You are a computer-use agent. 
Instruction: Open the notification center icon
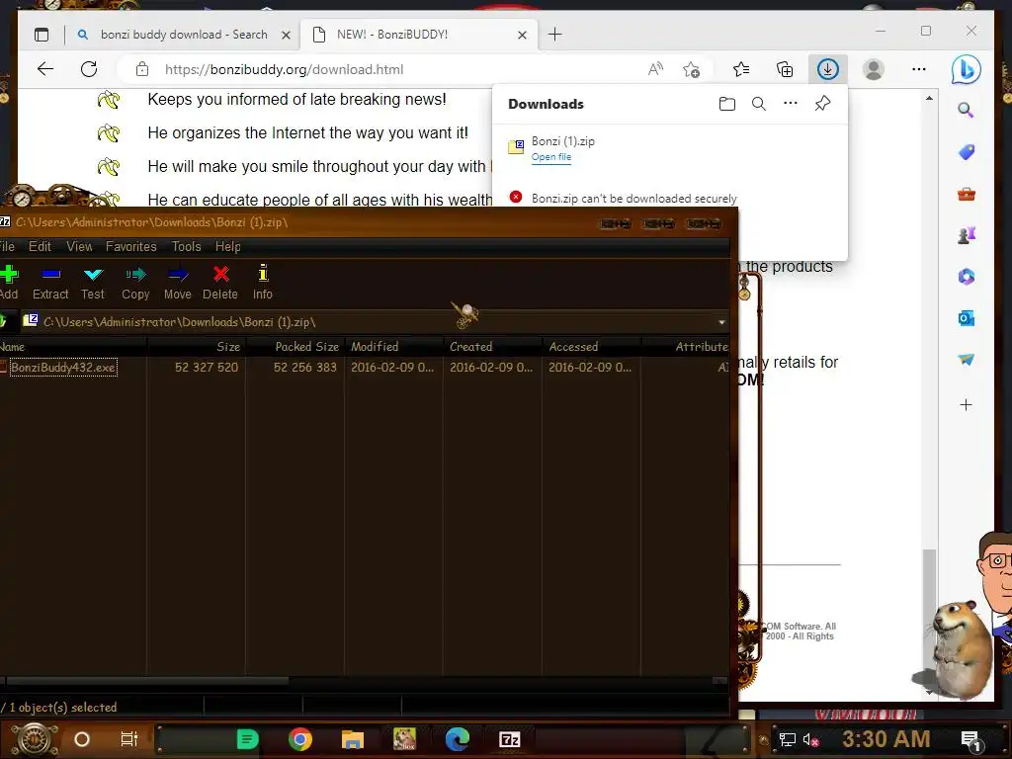[x=971, y=739]
